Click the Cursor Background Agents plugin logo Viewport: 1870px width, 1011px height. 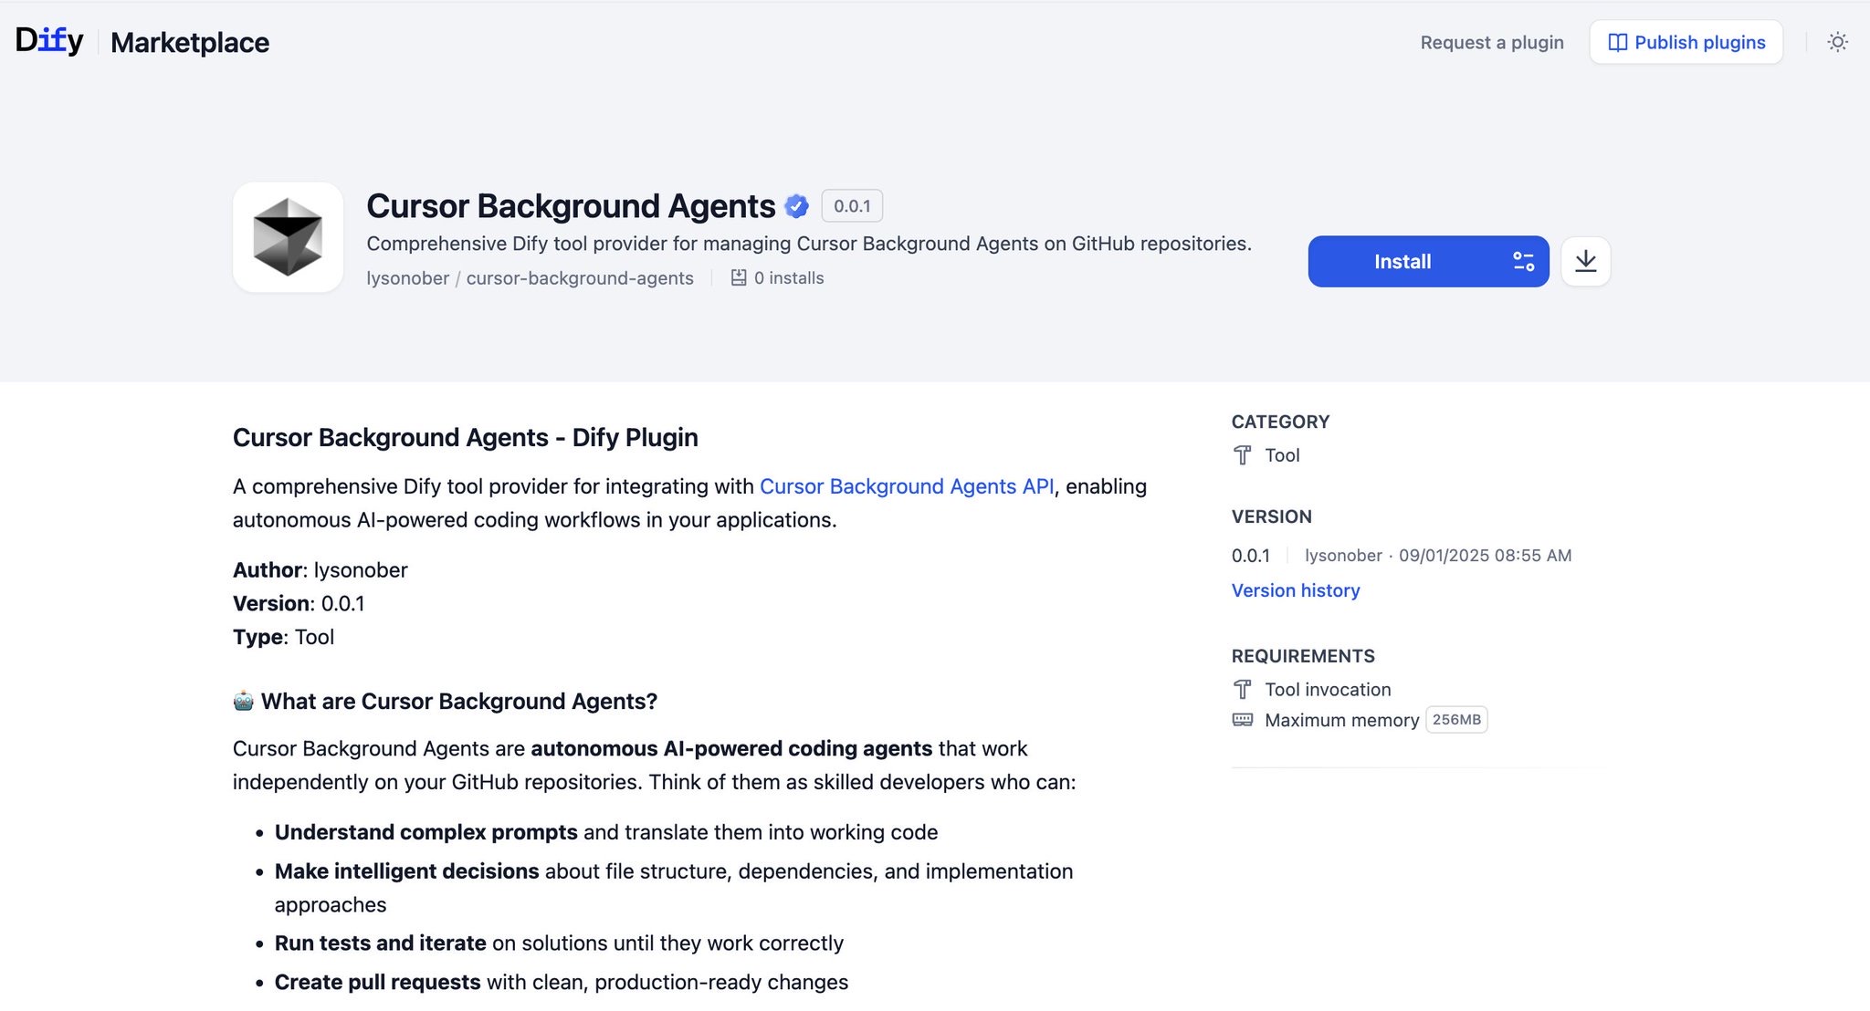tap(288, 237)
